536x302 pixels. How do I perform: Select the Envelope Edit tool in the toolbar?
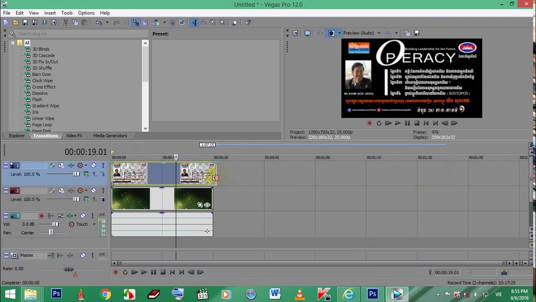[x=204, y=22]
